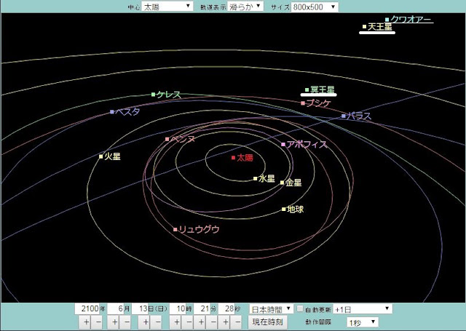This screenshot has width=466, height=331.
Task: Select the クワオアー (Quaoar) marker
Action: [387, 20]
